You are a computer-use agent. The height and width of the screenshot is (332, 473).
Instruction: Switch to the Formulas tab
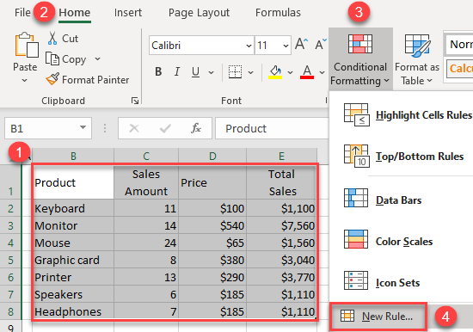click(278, 13)
